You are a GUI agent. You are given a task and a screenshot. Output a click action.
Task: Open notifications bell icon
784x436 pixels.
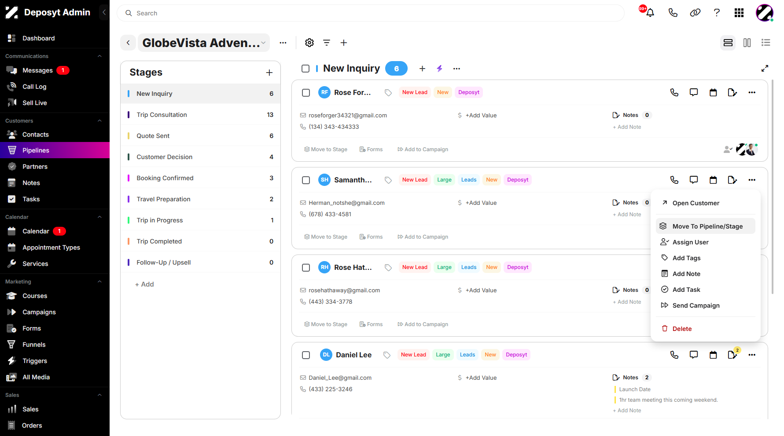pos(650,13)
